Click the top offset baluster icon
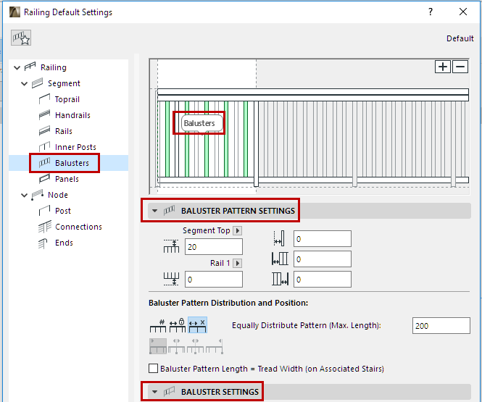The height and width of the screenshot is (402, 482). click(x=171, y=246)
